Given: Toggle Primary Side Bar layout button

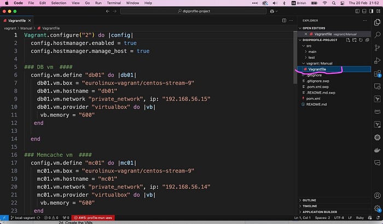Looking at the screenshot, I should (x=357, y=11).
